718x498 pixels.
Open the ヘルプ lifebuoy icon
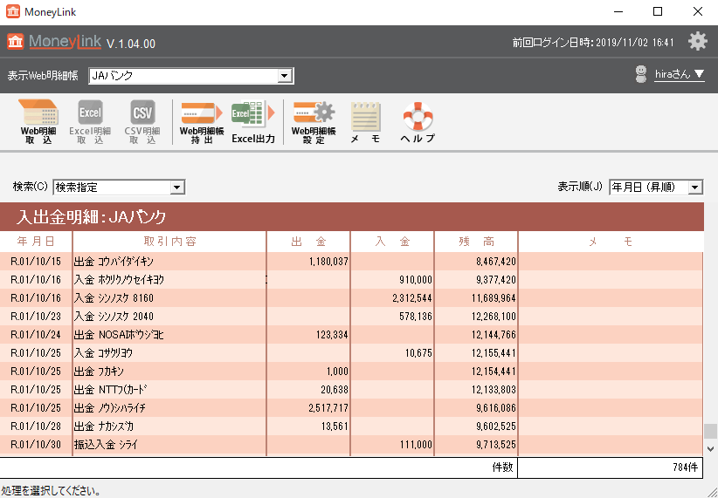[x=418, y=121]
